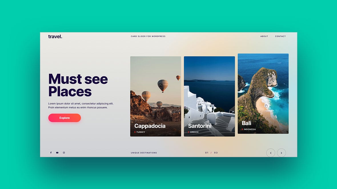Viewport: 337px width, 189px height.
Task: Select the Cappadocia card
Action: pos(156,96)
